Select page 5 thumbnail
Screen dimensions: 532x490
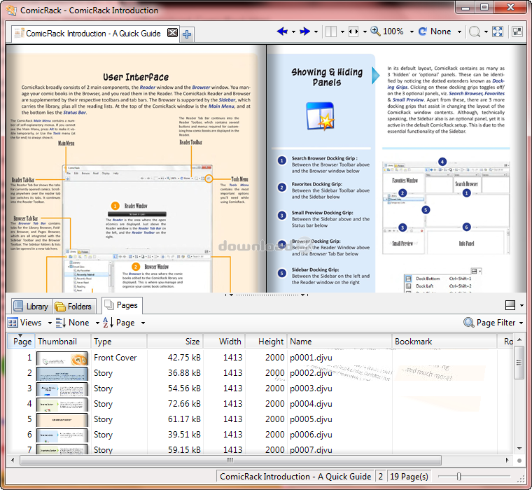[x=62, y=420]
